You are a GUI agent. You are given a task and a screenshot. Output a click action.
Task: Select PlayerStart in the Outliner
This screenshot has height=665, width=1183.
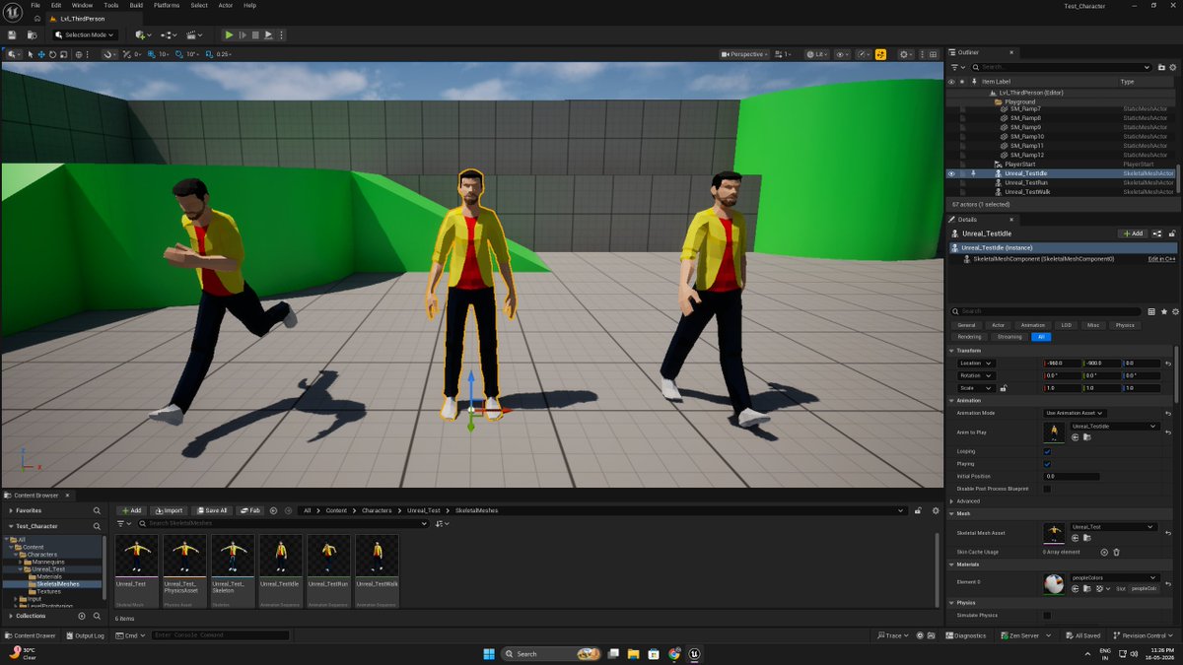click(1019, 164)
